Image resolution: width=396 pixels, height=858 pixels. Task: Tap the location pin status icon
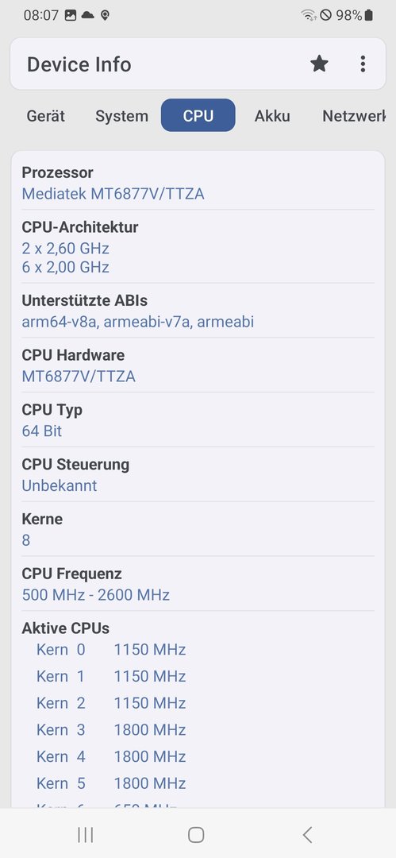pyautogui.click(x=105, y=15)
